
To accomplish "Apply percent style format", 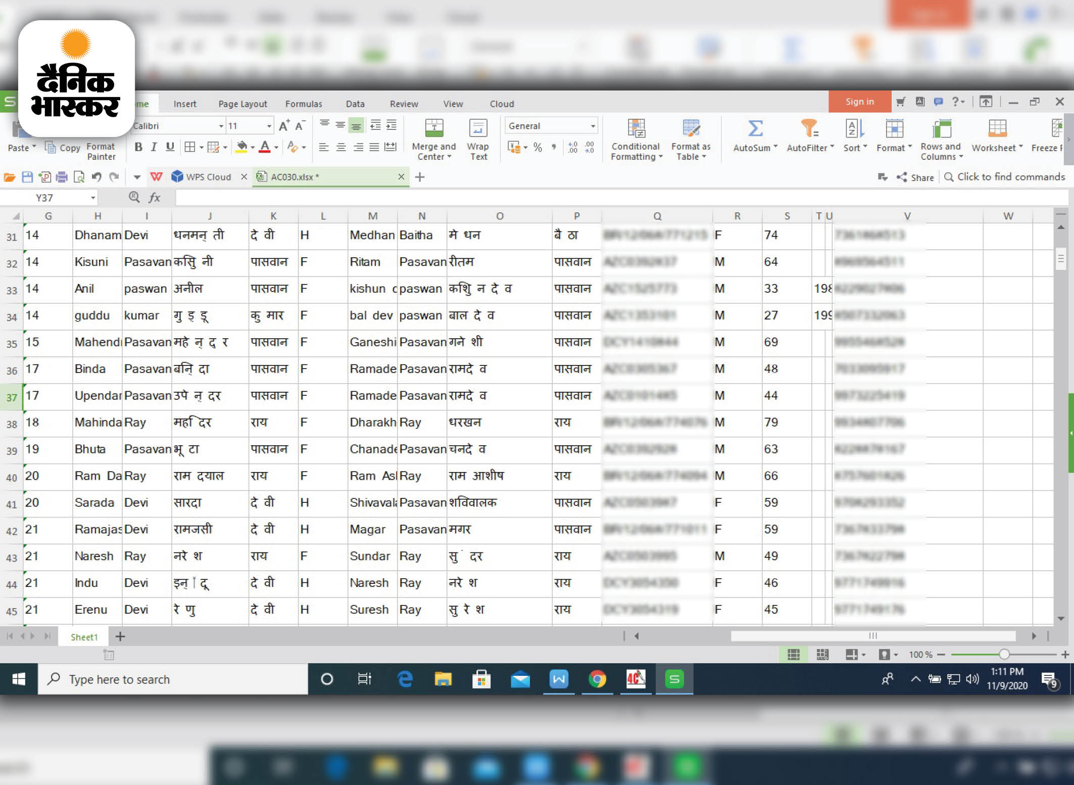I will pyautogui.click(x=538, y=147).
